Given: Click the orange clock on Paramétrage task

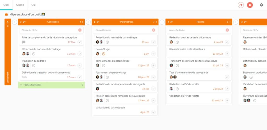Looking at the screenshot, I should pyautogui.click(x=104, y=54).
